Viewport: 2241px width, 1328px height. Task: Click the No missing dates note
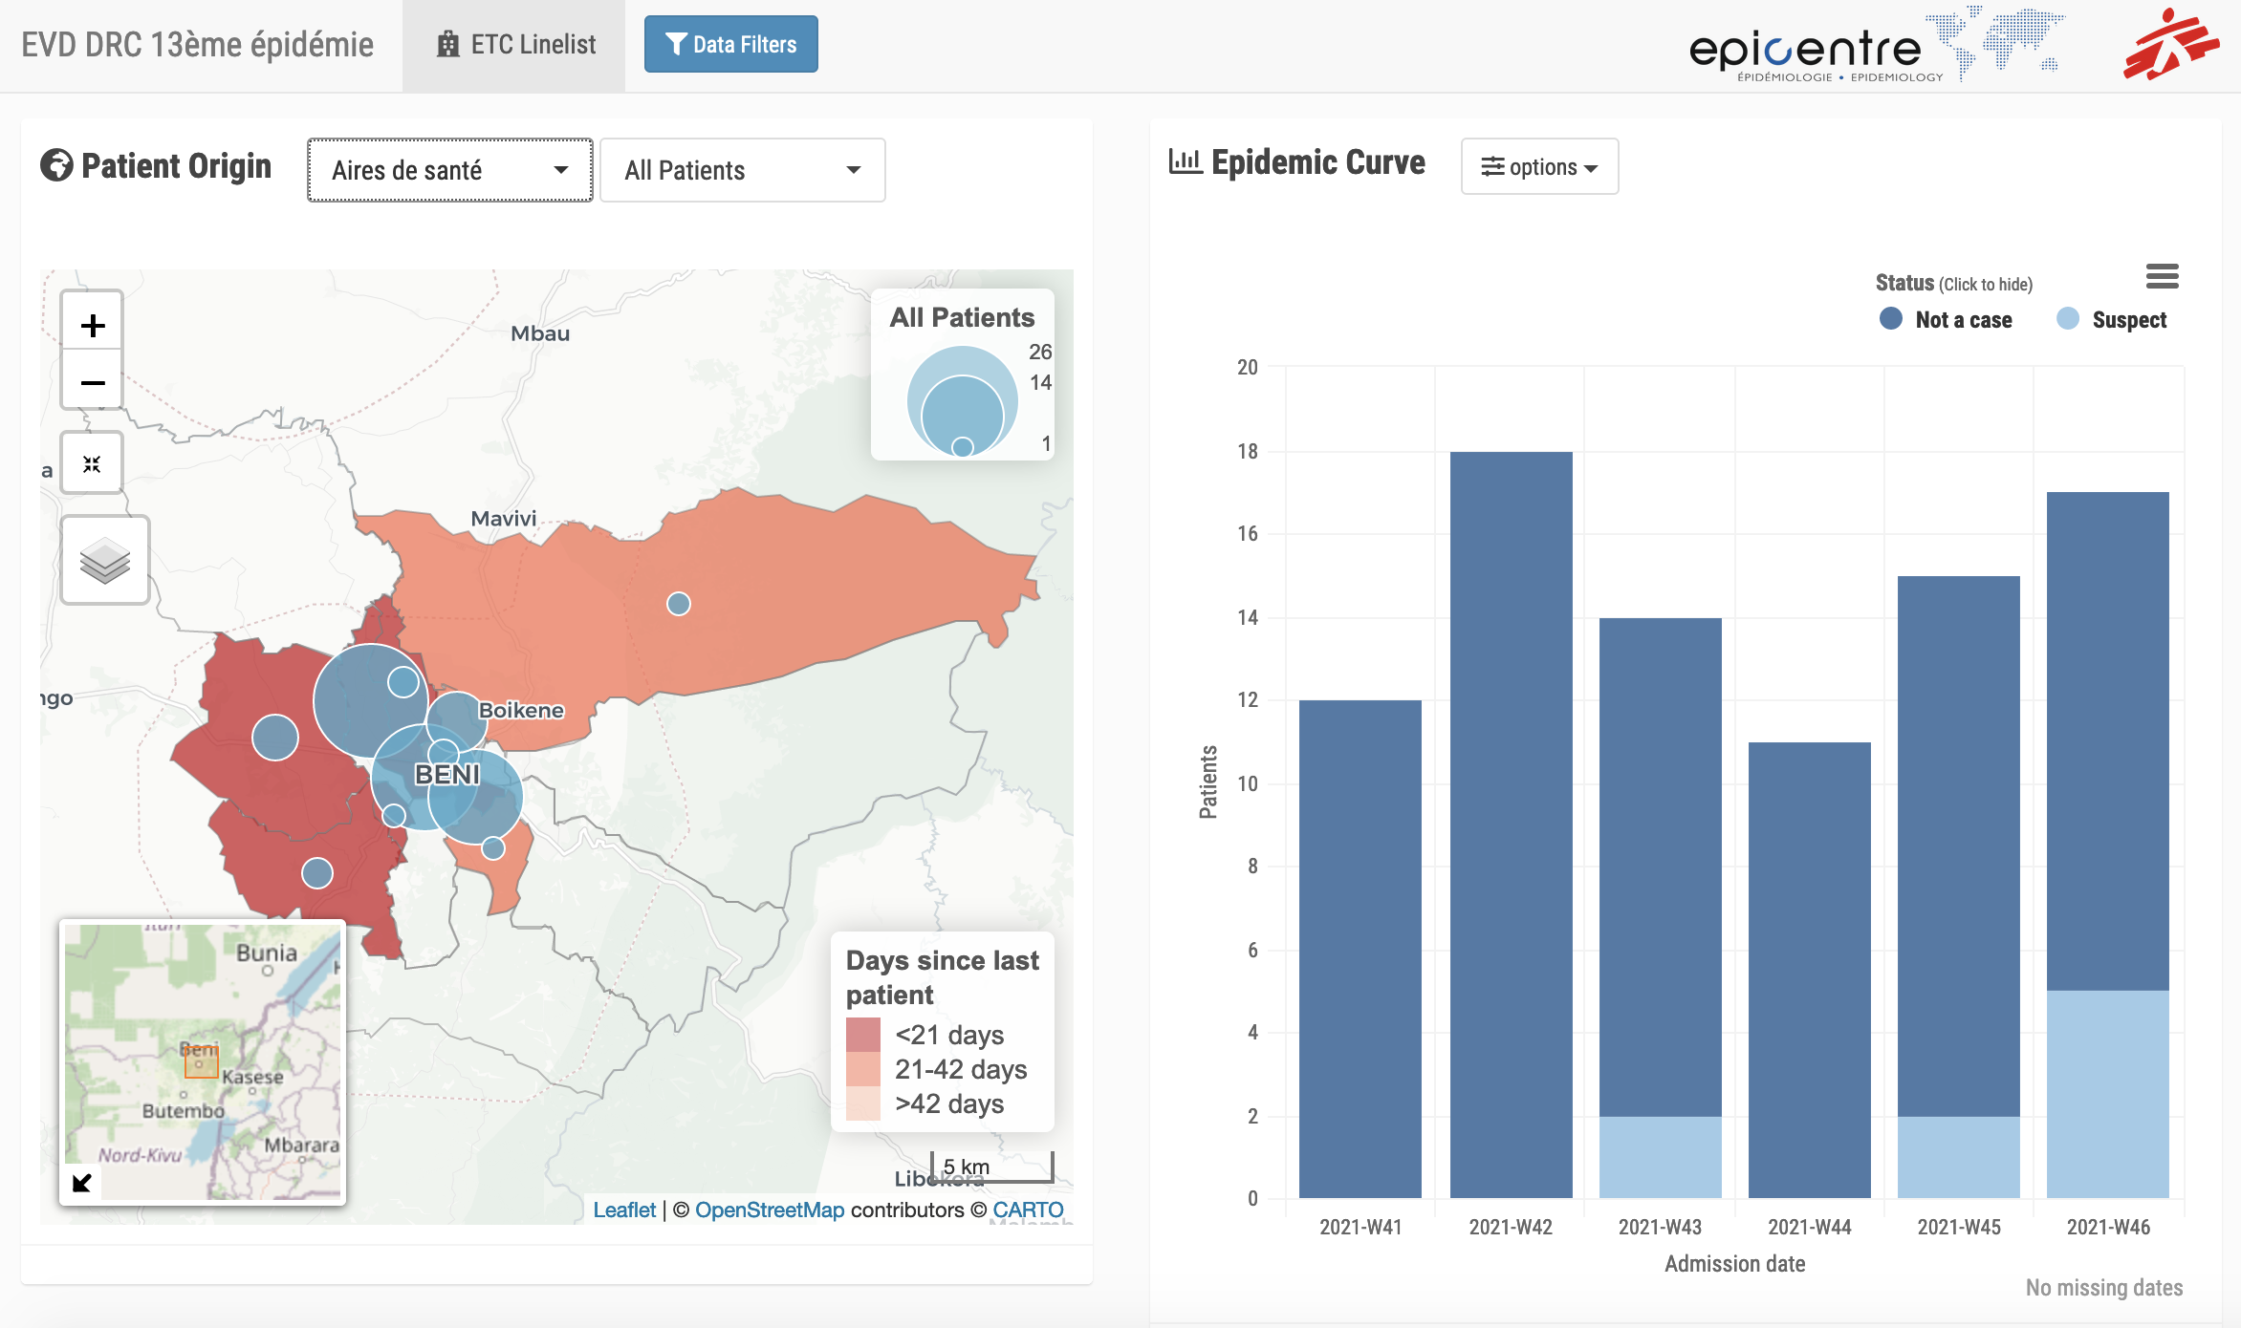tap(2104, 1287)
